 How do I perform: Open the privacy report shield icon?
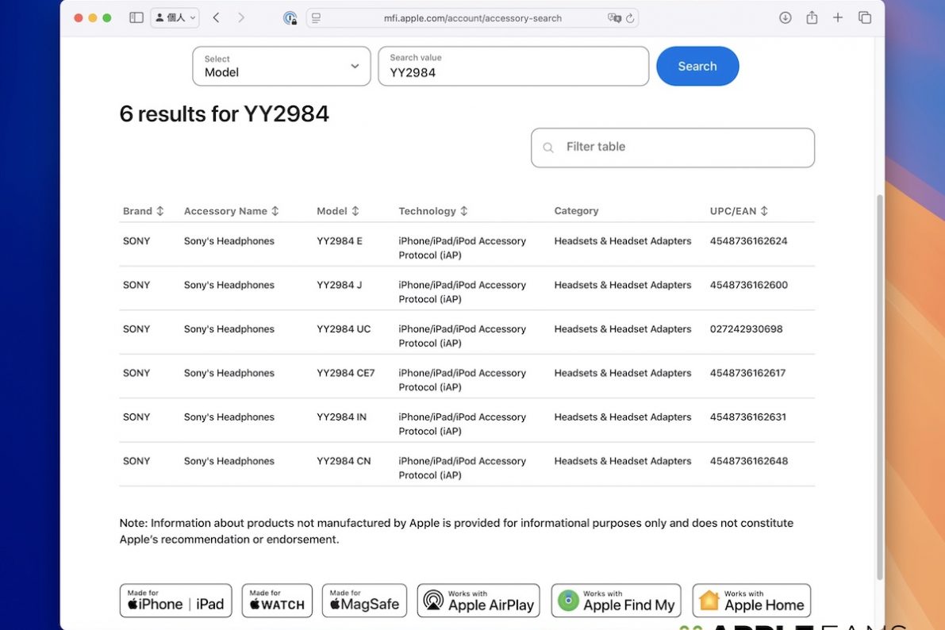[x=290, y=18]
